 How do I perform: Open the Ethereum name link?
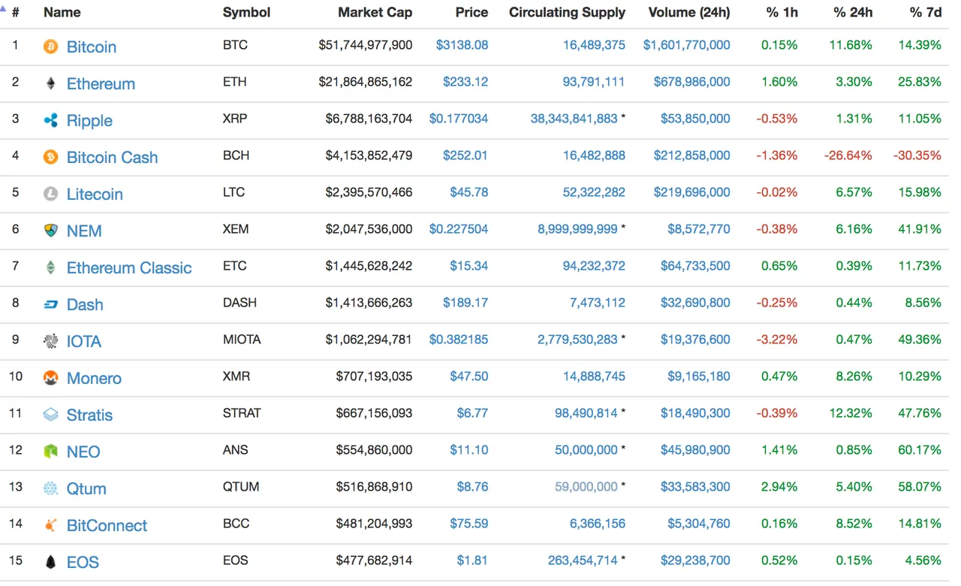[x=101, y=83]
